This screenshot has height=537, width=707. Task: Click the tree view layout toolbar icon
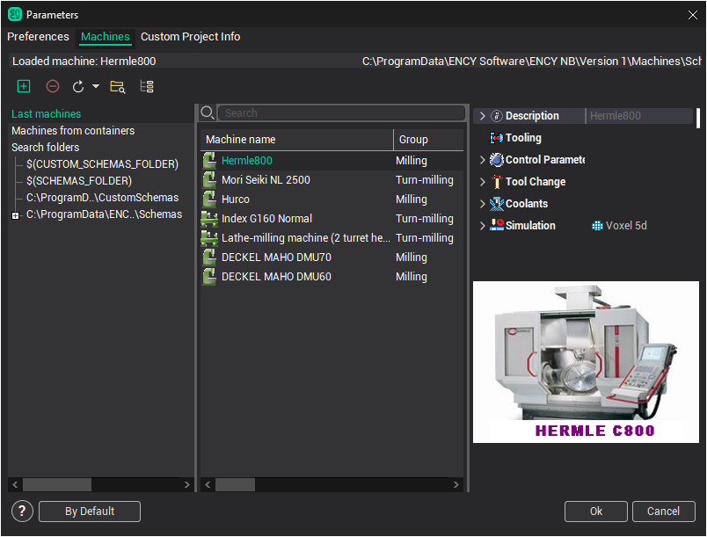point(147,86)
